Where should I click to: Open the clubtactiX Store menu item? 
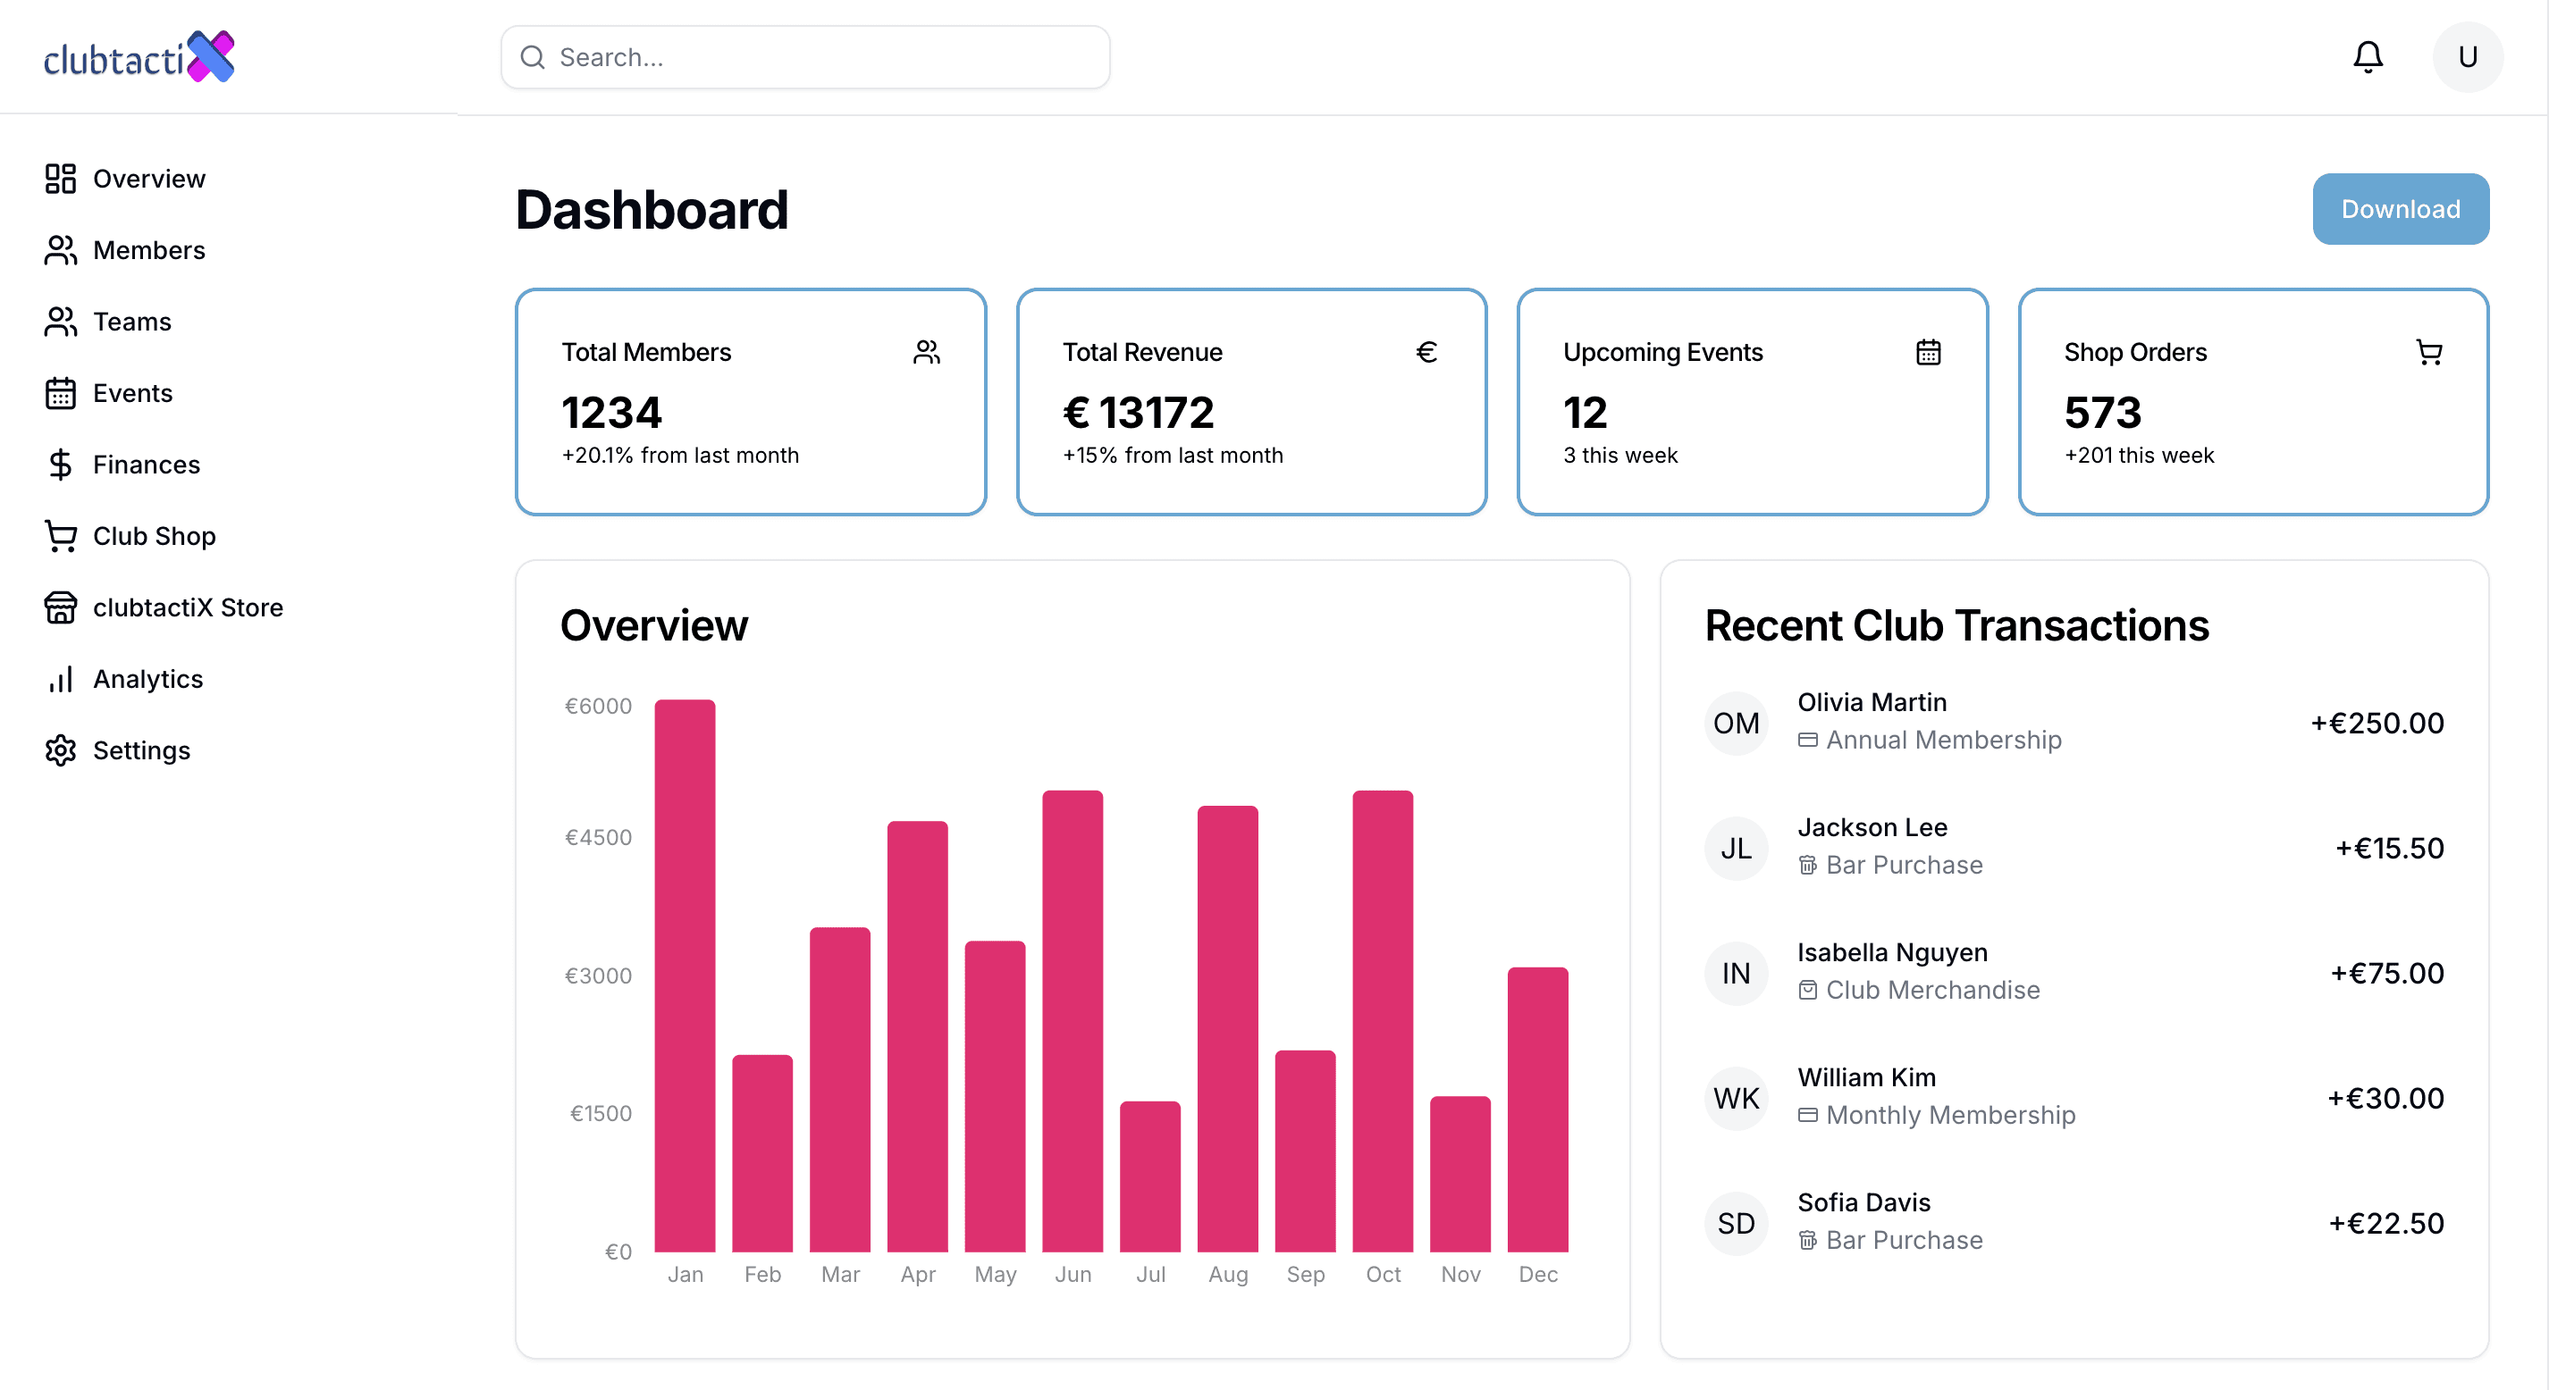(187, 607)
